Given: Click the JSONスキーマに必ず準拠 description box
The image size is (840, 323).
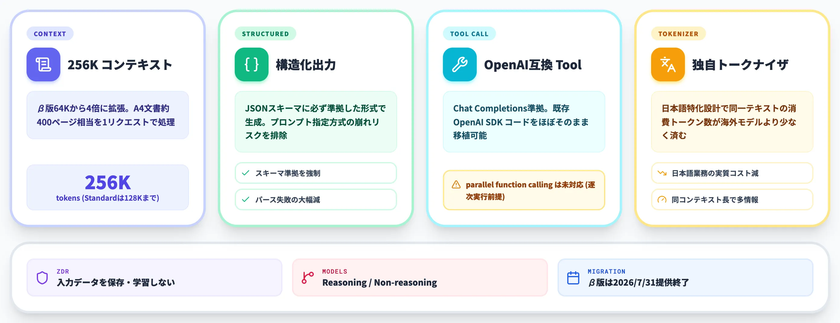Looking at the screenshot, I should point(316,122).
